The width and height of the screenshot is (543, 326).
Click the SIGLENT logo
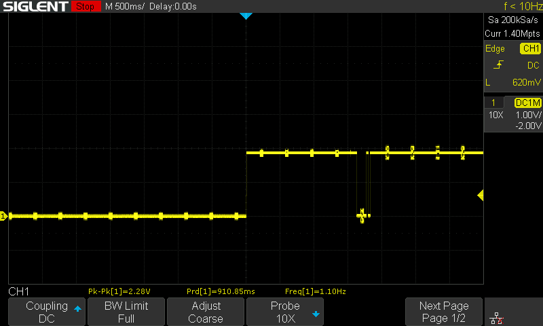tap(35, 6)
